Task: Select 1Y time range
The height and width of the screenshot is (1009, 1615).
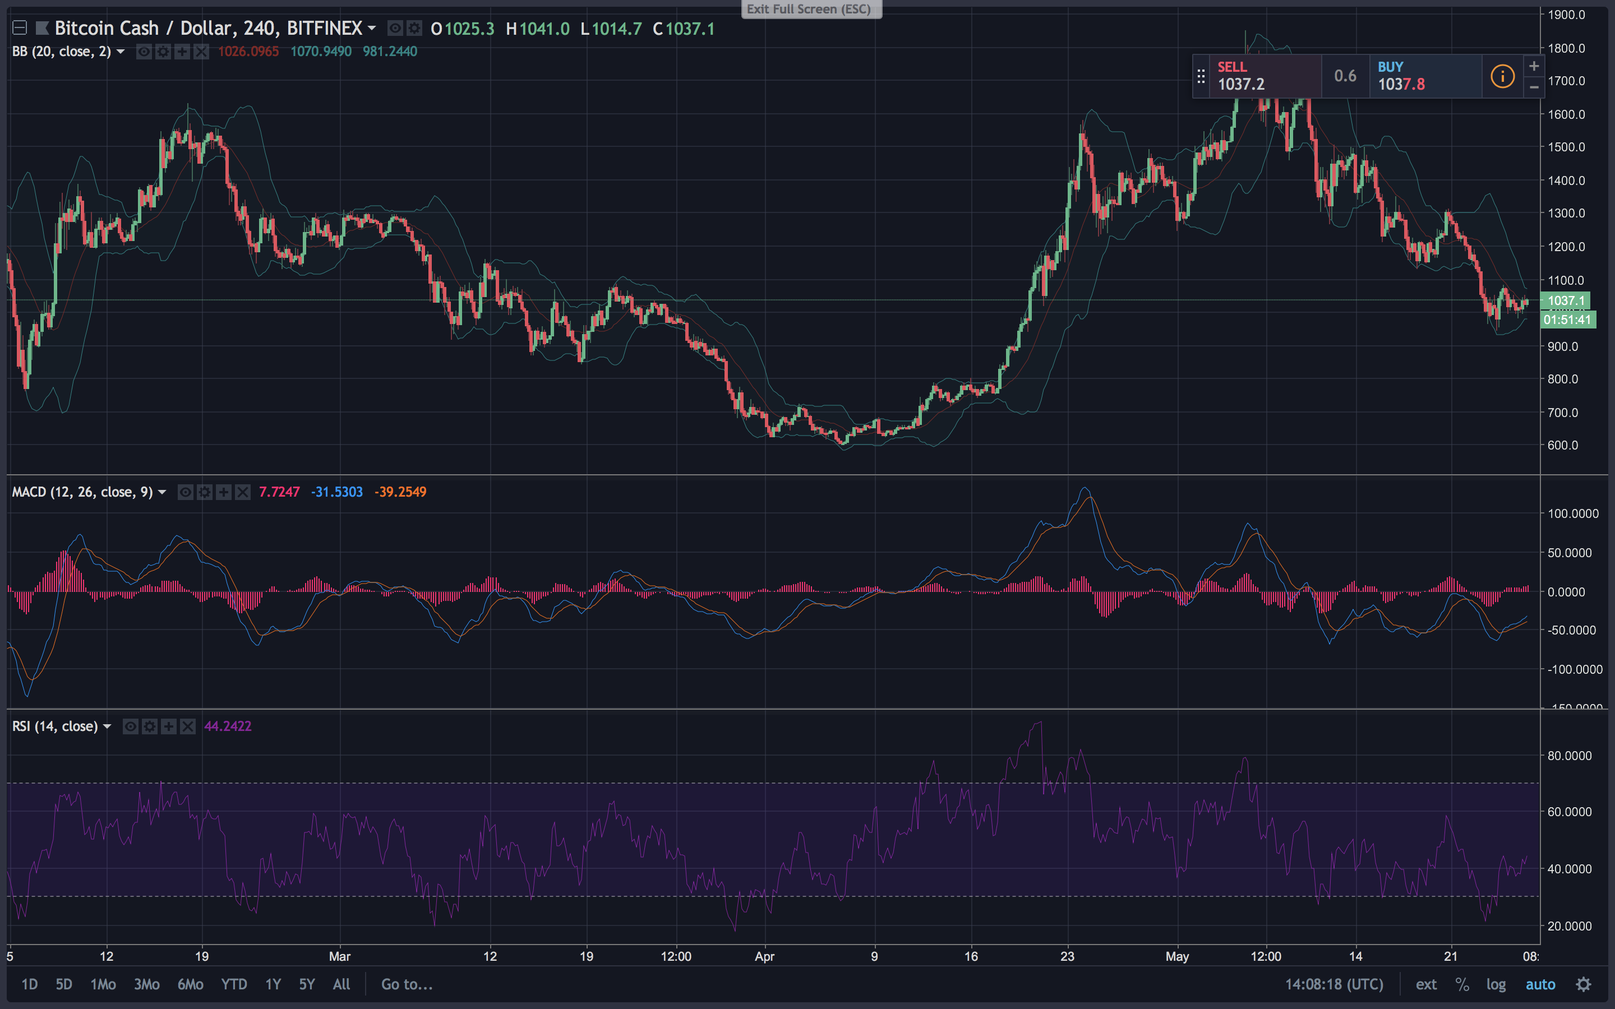Action: 273,984
